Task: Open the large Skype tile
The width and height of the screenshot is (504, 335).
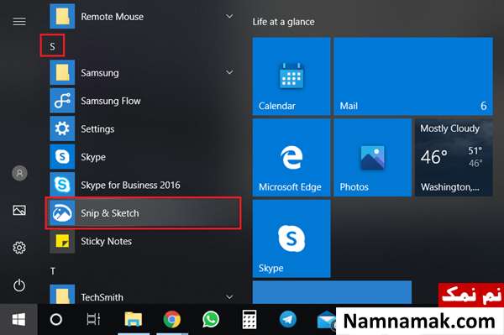Action: click(291, 238)
